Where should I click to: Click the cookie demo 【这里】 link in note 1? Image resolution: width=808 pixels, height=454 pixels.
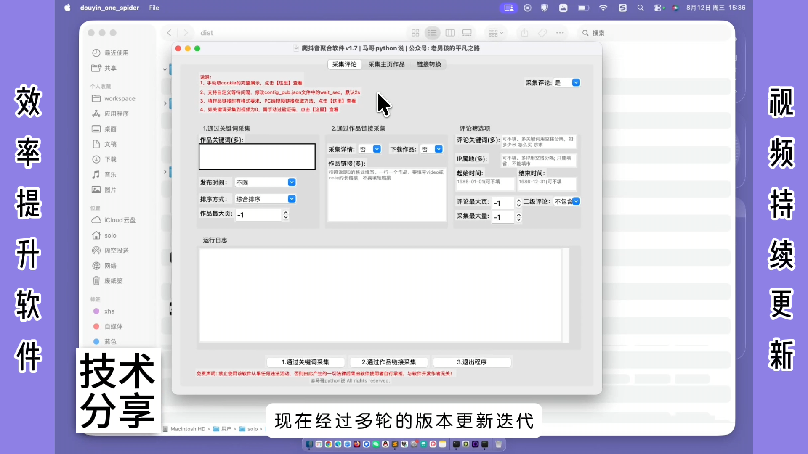click(283, 83)
